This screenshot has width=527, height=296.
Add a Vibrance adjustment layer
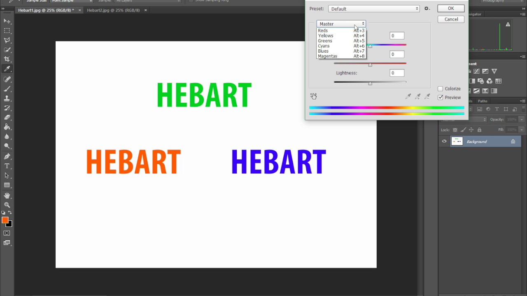pos(494,71)
